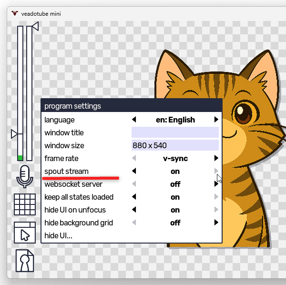Turn spout stream off with left arrow

(x=134, y=171)
